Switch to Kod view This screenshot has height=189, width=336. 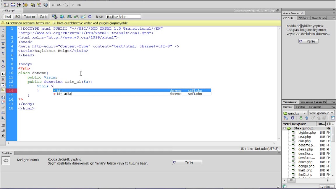pos(8,17)
